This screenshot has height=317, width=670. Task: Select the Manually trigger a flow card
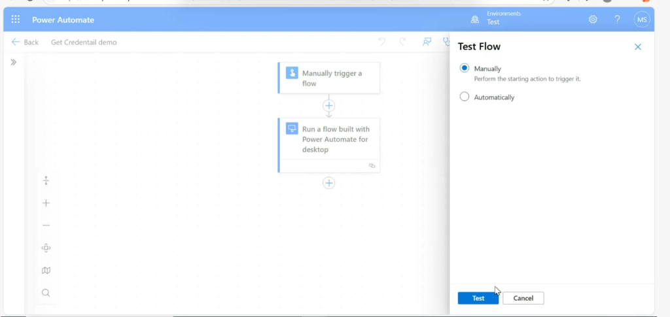tap(328, 78)
